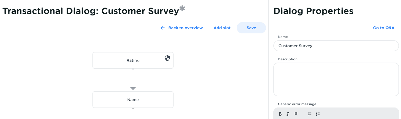Insert a bulleted list in the editor
This screenshot has width=401, height=119.
tap(318, 114)
